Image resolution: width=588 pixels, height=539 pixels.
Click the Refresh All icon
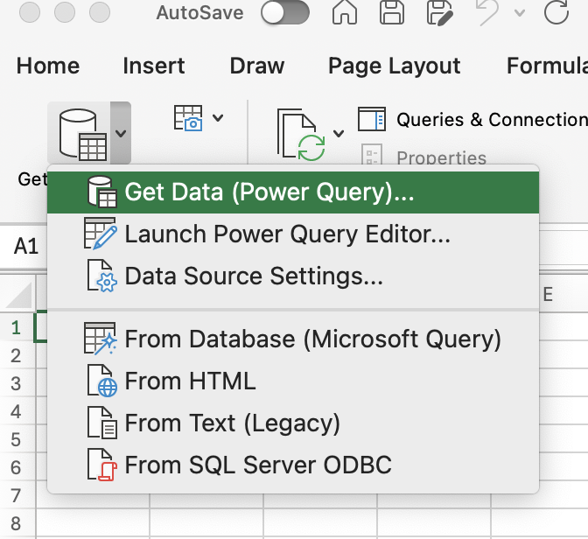pos(301,134)
